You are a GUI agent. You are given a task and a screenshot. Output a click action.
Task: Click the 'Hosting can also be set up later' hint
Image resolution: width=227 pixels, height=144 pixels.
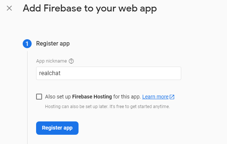pyautogui.click(x=77, y=107)
